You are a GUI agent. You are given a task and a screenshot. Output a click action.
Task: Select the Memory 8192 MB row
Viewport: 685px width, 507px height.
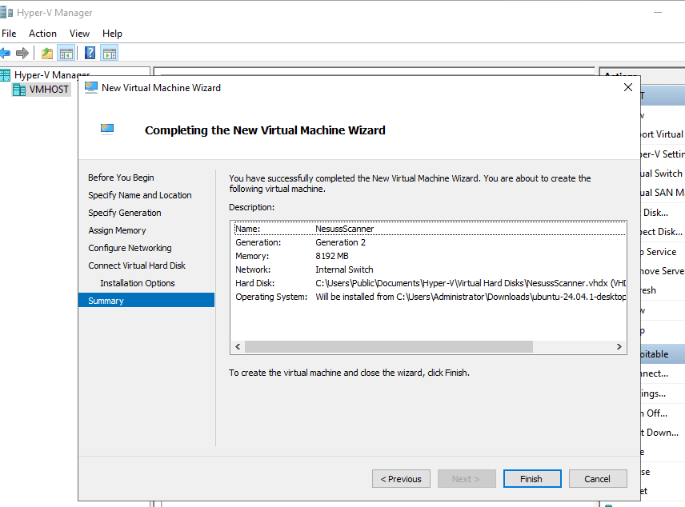(x=430, y=256)
